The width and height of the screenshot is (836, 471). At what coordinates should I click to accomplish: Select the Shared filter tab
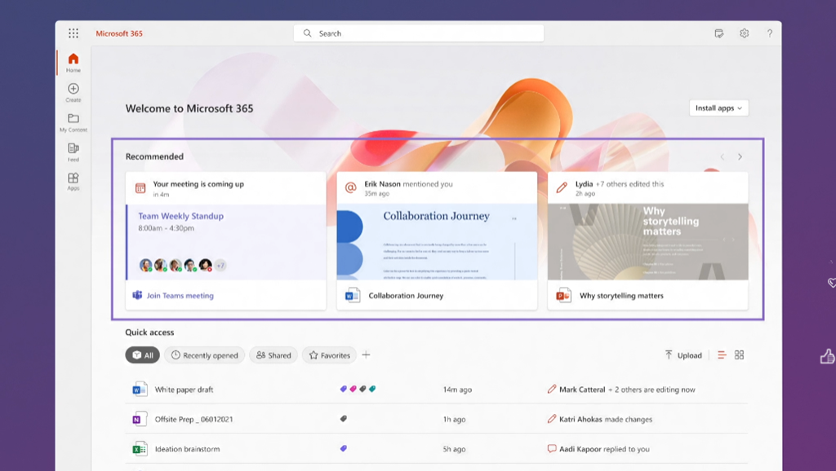click(273, 355)
